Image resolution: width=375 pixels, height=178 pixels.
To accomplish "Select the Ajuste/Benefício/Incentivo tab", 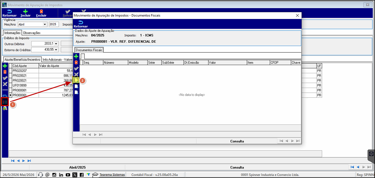I will click(x=22, y=59).
